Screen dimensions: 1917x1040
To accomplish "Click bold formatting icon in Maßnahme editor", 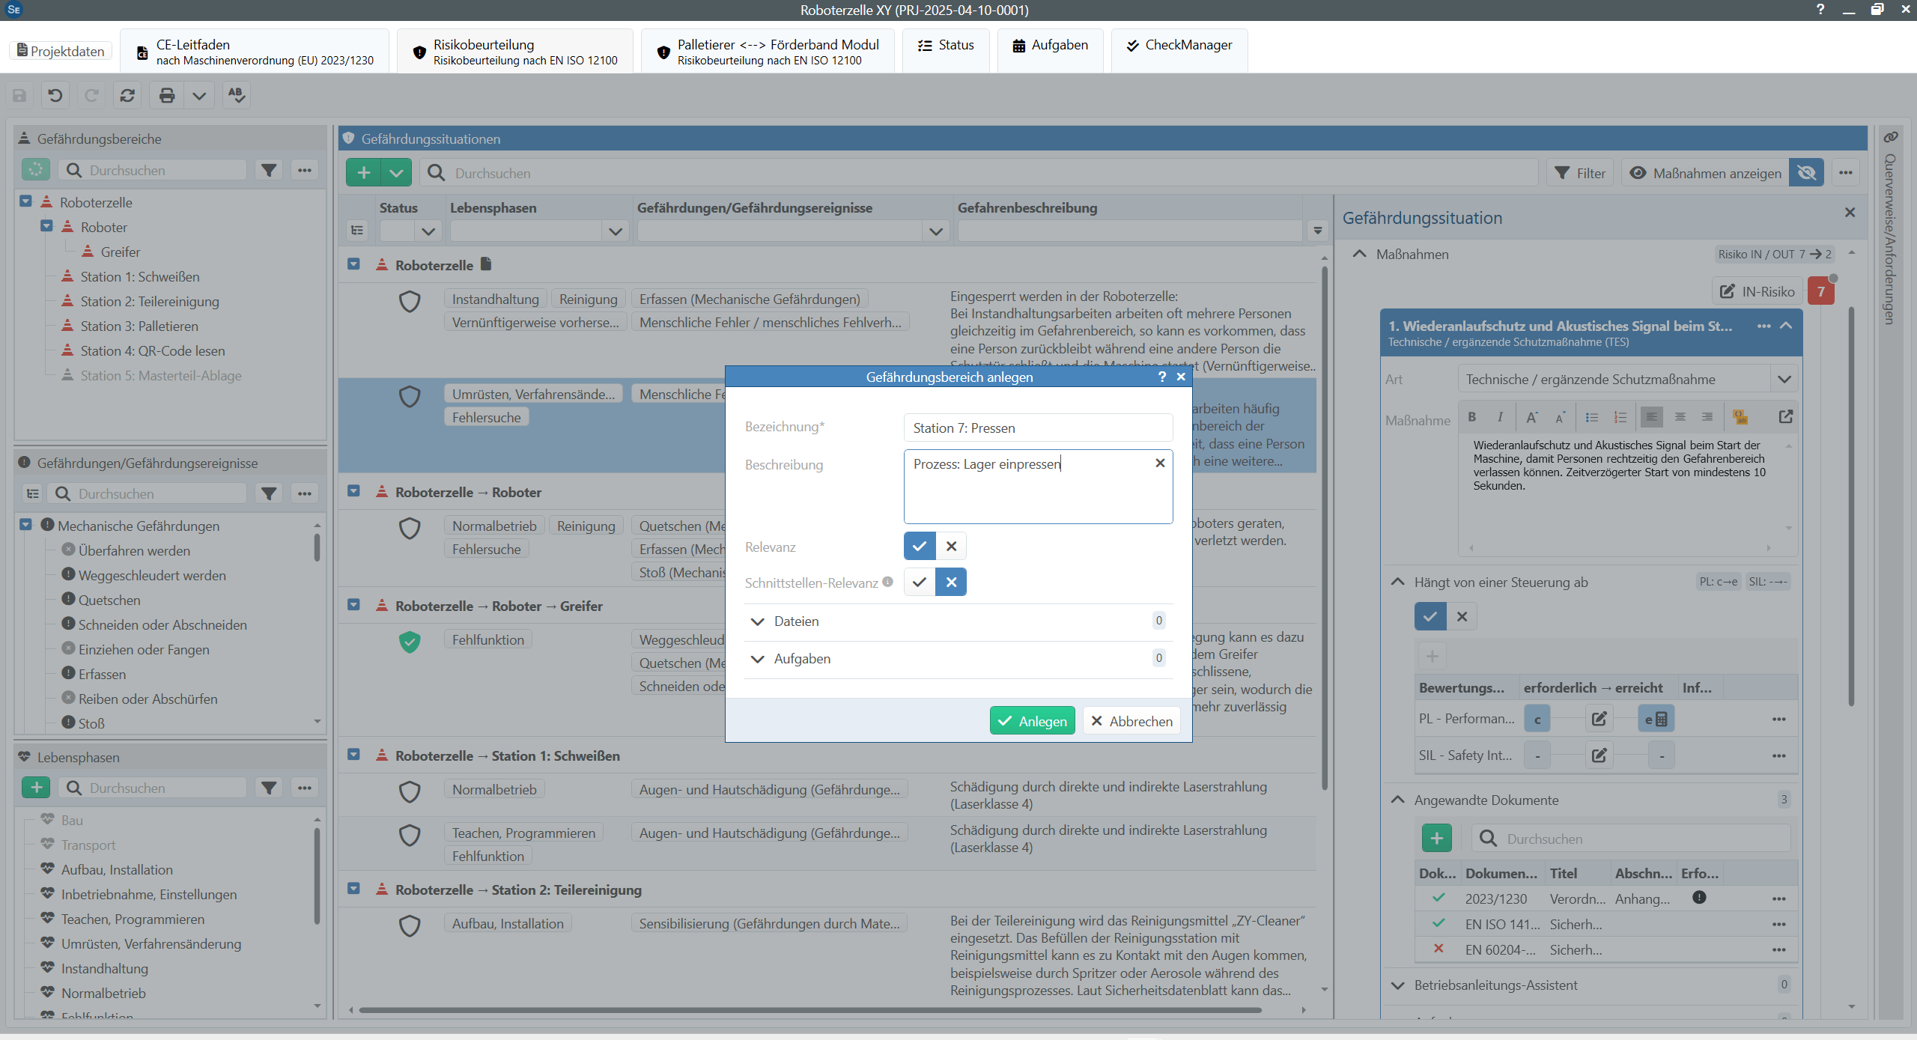I will click(x=1472, y=417).
